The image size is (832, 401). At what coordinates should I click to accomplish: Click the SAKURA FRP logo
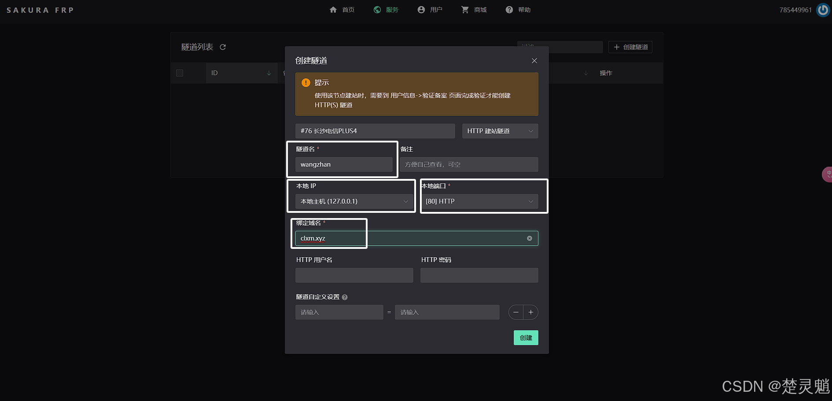pos(40,10)
